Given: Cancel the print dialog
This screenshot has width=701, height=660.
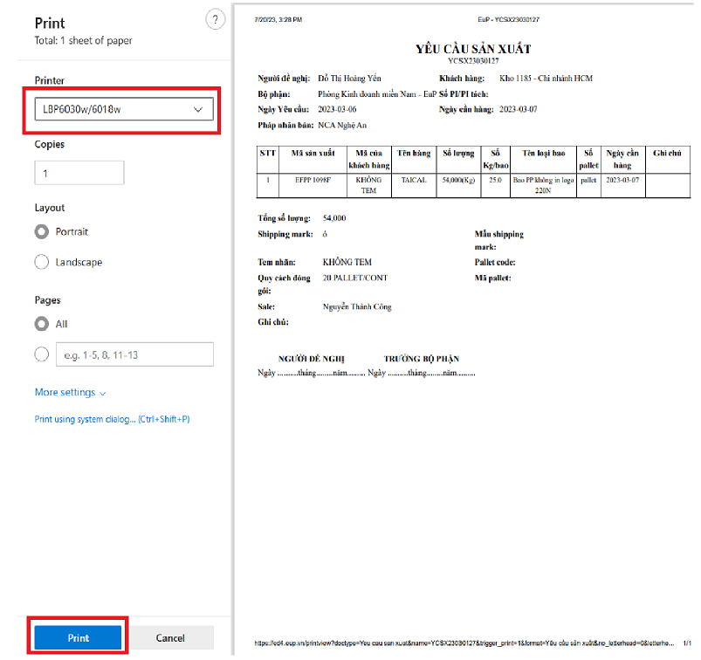Looking at the screenshot, I should (x=171, y=638).
